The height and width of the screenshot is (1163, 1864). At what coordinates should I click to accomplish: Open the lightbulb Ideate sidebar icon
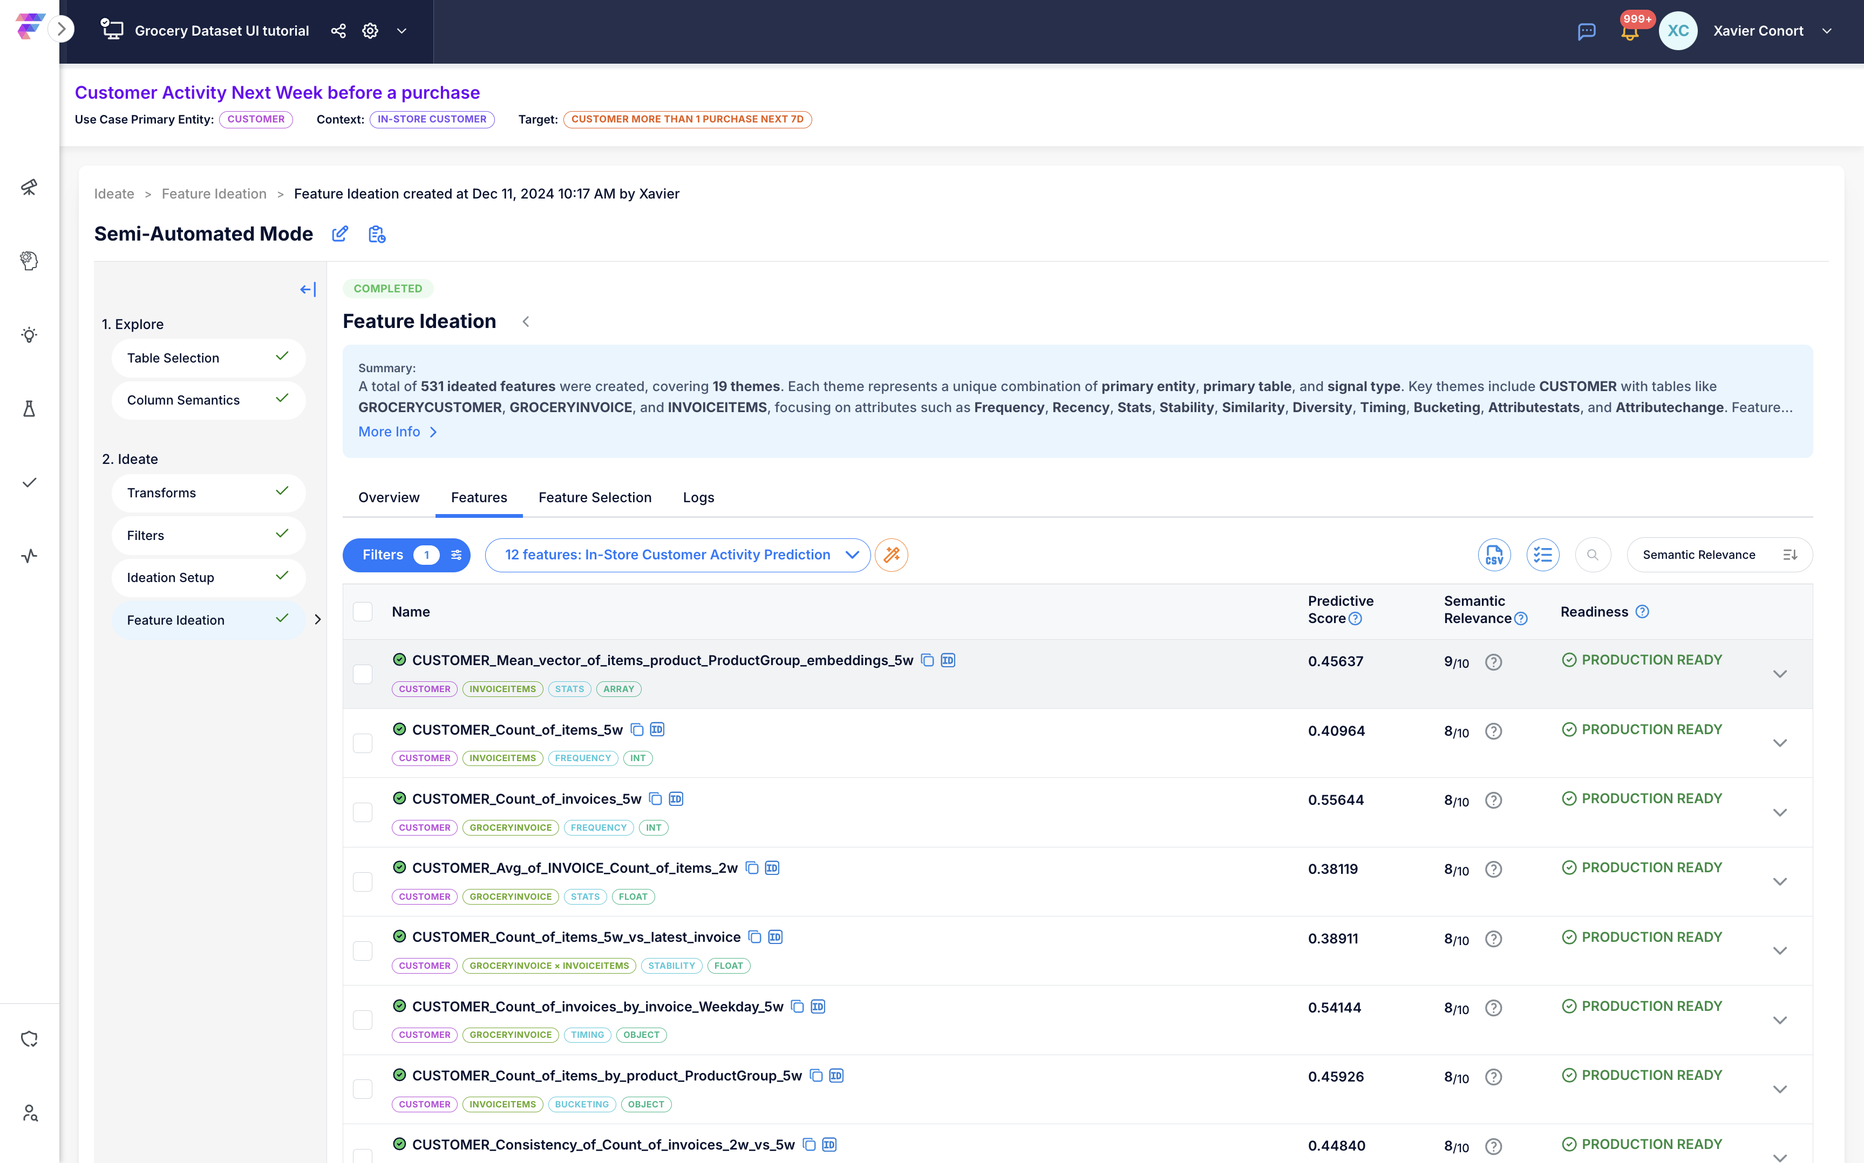point(29,334)
